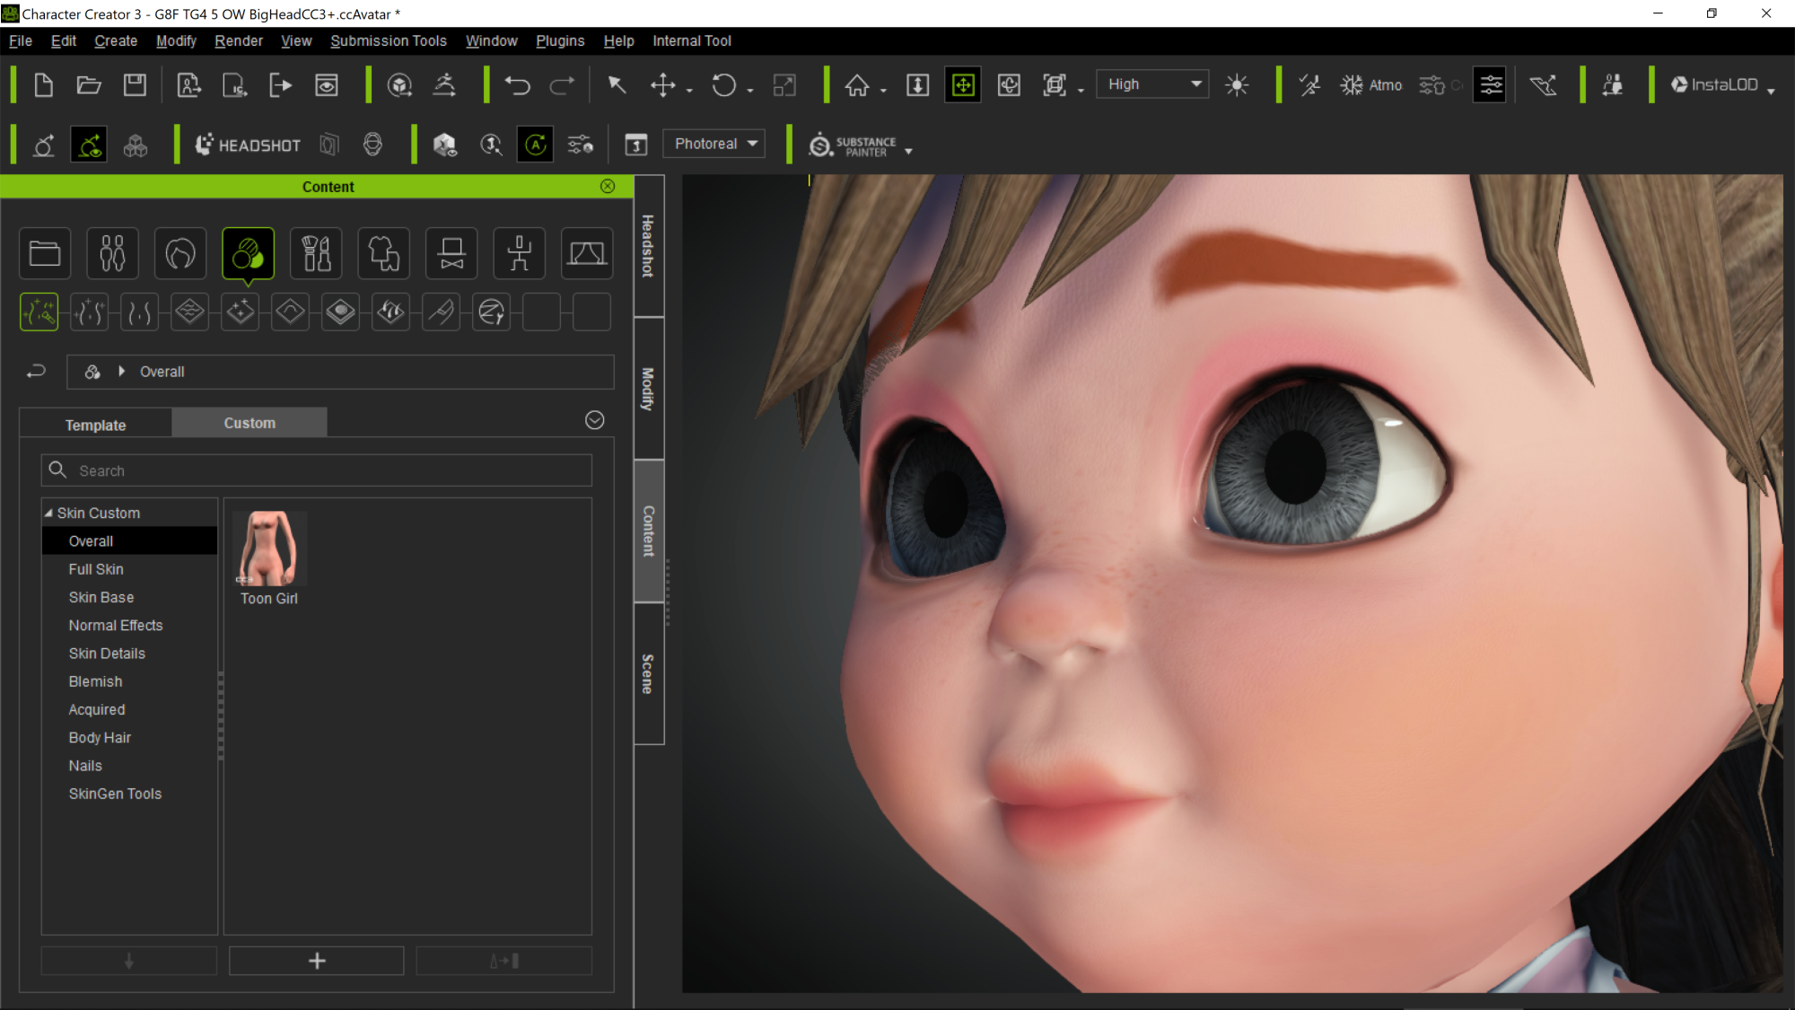Toggle the green edit-mode icon in second toolbar

coord(89,145)
